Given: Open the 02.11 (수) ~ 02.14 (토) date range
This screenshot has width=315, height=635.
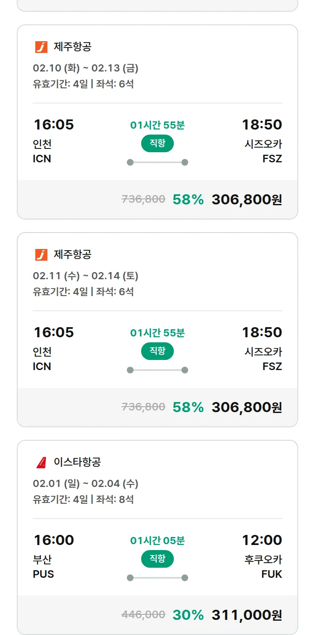Looking at the screenshot, I should point(86,276).
